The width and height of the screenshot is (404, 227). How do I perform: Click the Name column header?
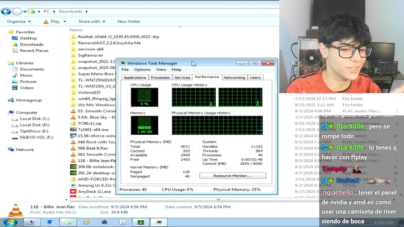pyautogui.click(x=76, y=30)
